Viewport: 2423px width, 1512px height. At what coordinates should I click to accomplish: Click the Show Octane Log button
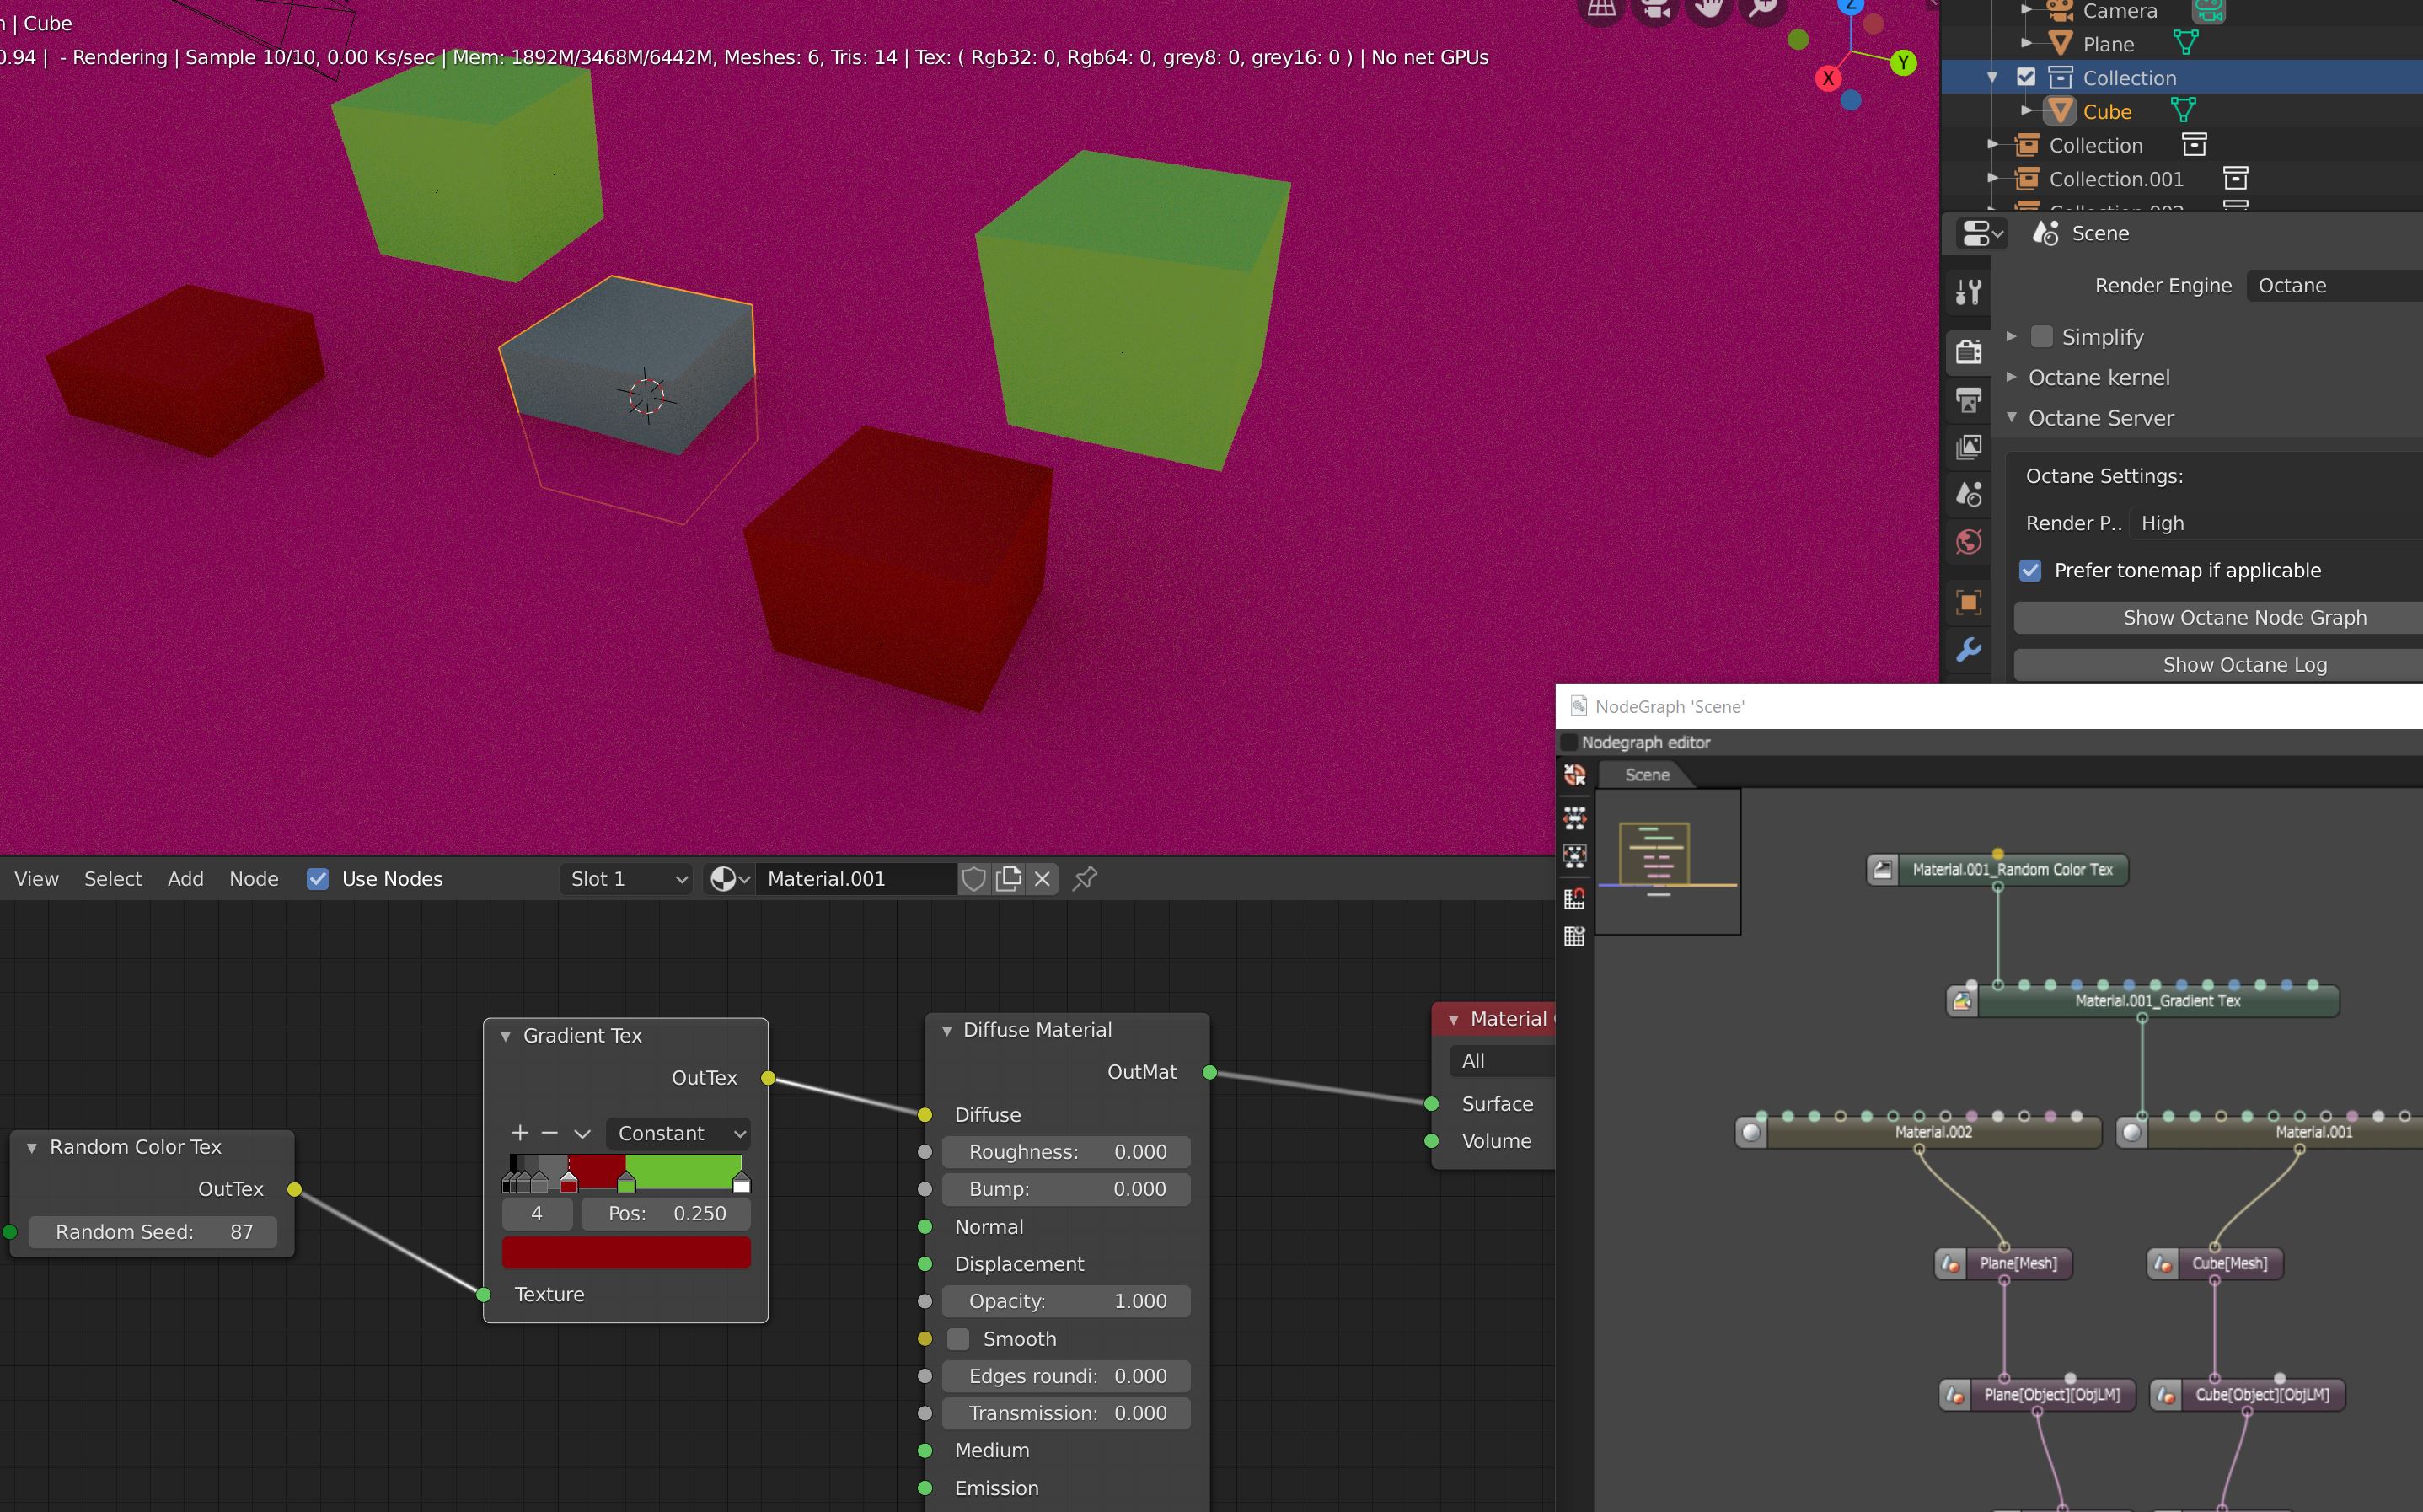[x=2243, y=664]
